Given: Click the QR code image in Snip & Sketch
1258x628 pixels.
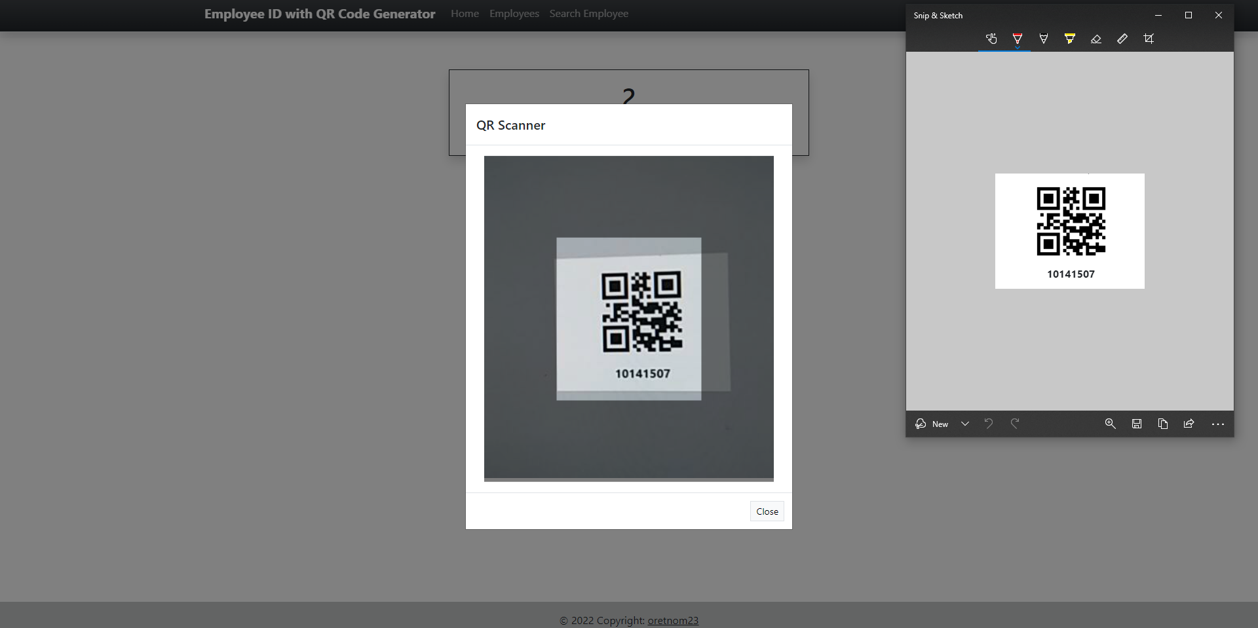Looking at the screenshot, I should point(1071,221).
